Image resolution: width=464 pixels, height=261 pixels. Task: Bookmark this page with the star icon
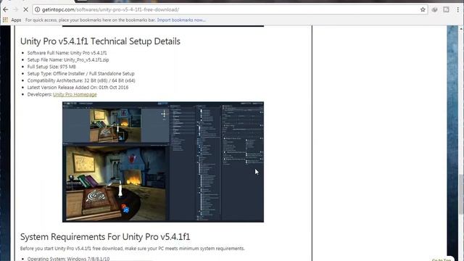(423, 9)
